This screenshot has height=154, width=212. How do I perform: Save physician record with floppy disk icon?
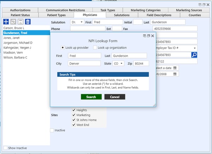pos(20,21)
